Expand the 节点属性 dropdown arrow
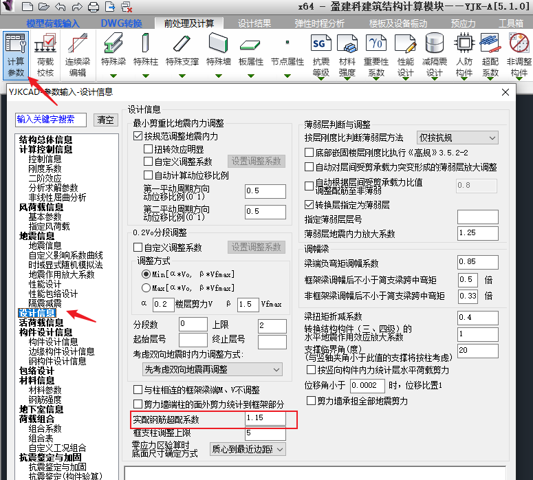 [287, 76]
